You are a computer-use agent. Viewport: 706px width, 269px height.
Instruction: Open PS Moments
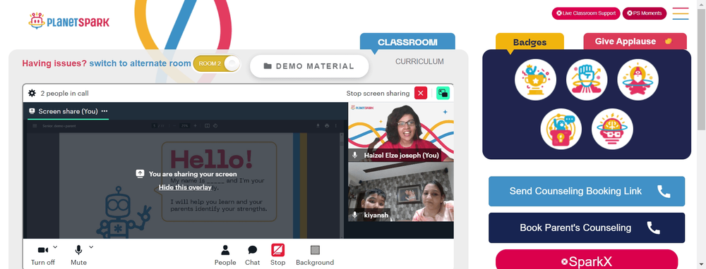pyautogui.click(x=645, y=13)
